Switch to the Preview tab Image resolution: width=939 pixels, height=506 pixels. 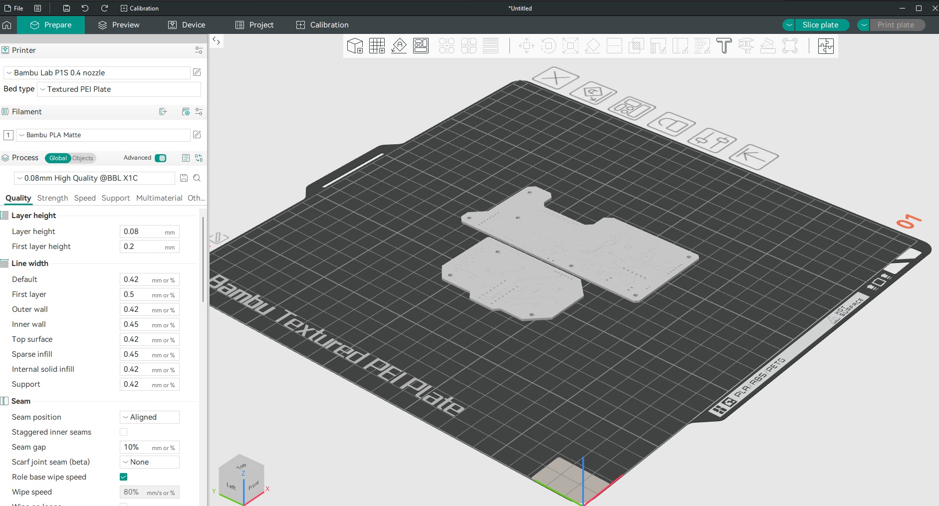coord(119,25)
